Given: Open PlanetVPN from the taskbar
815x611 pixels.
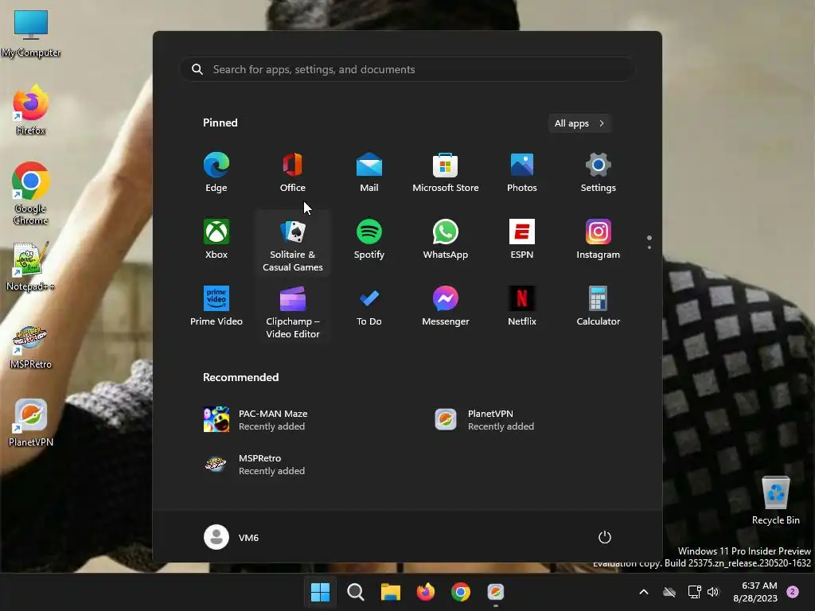Looking at the screenshot, I should [x=496, y=592].
